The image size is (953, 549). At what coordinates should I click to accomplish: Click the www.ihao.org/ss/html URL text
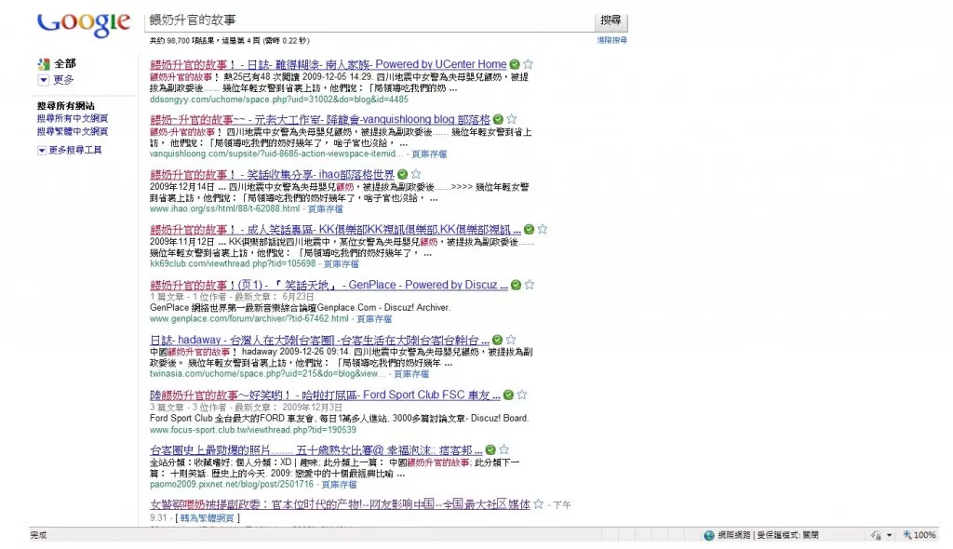225,209
